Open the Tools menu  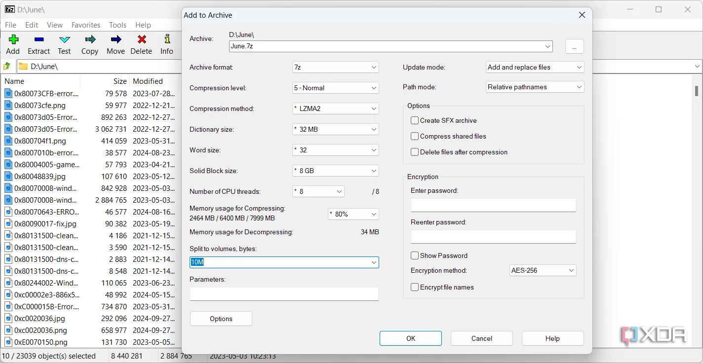click(117, 25)
